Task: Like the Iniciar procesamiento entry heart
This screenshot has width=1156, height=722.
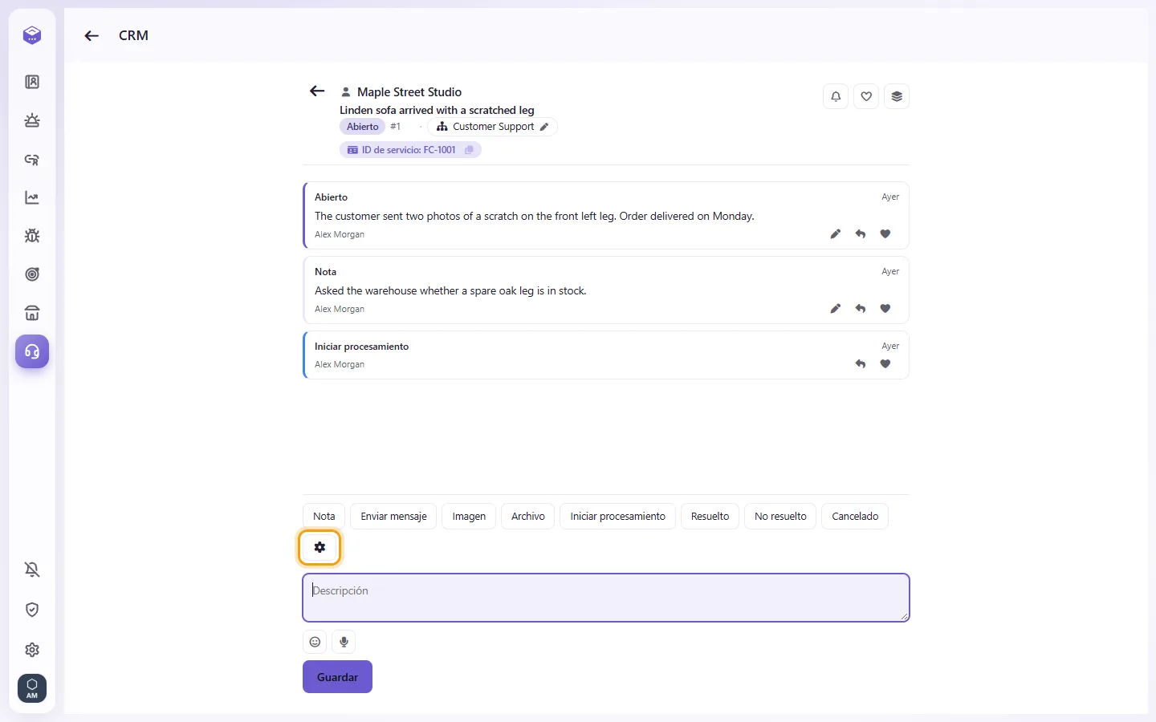Action: [x=885, y=364]
